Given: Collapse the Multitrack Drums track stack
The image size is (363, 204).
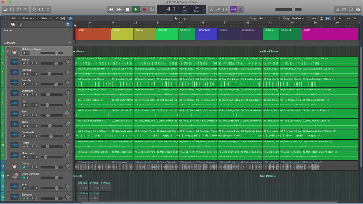Looking at the screenshot, I should point(8,51).
